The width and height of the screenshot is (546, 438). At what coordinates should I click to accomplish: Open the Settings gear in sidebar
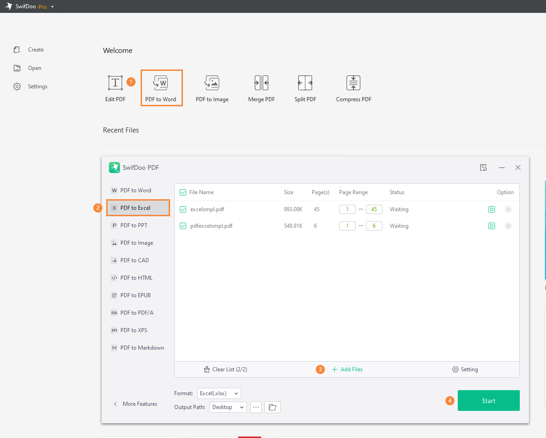click(17, 86)
